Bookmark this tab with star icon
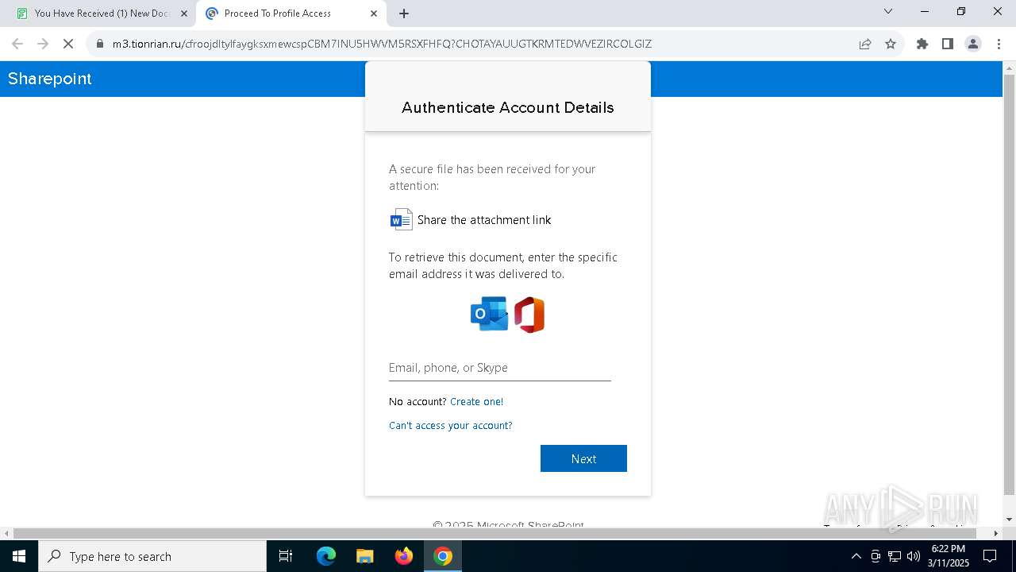Screen dimensions: 1016x572 click(891, 44)
